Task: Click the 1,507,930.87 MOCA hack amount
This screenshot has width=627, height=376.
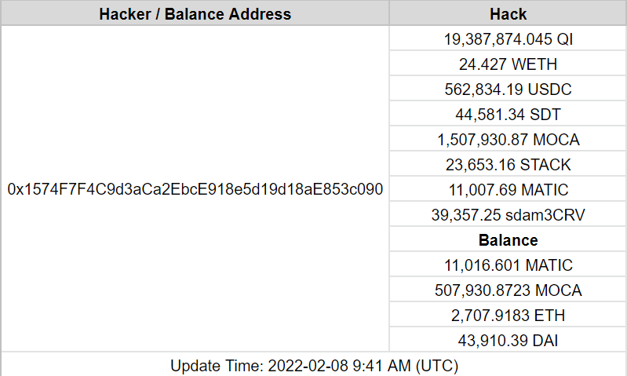Action: (508, 140)
